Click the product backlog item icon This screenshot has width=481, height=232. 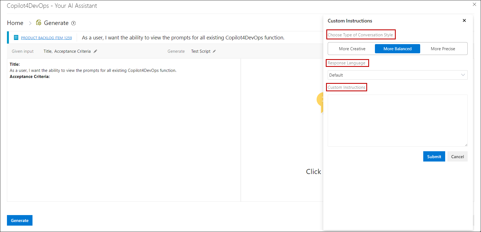(x=16, y=37)
